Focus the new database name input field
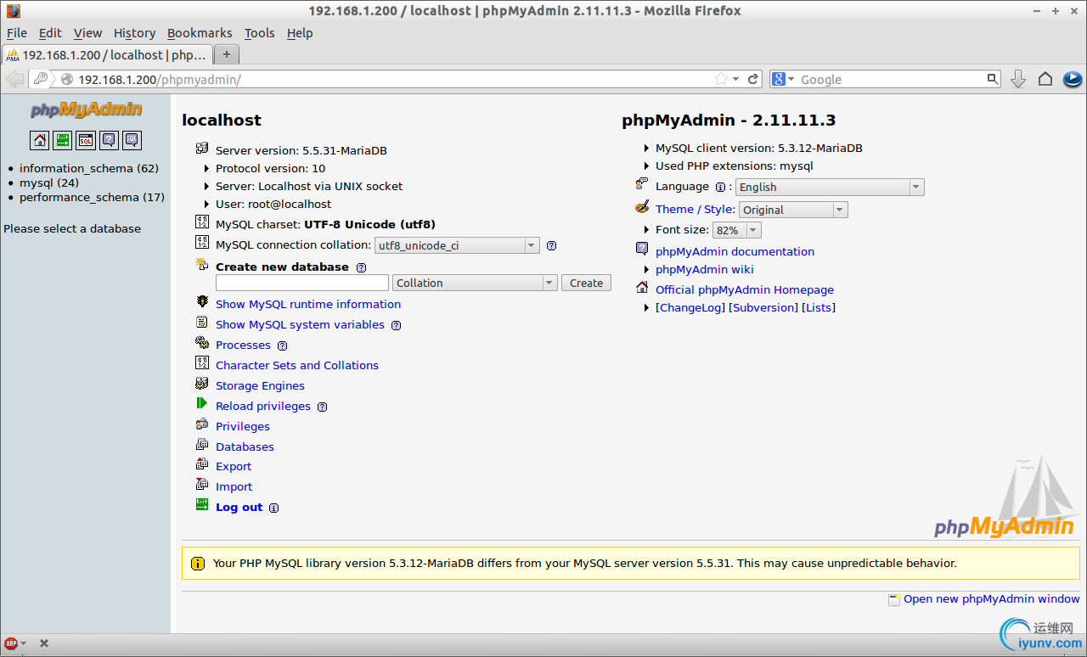Image resolution: width=1087 pixels, height=657 pixels. [302, 283]
